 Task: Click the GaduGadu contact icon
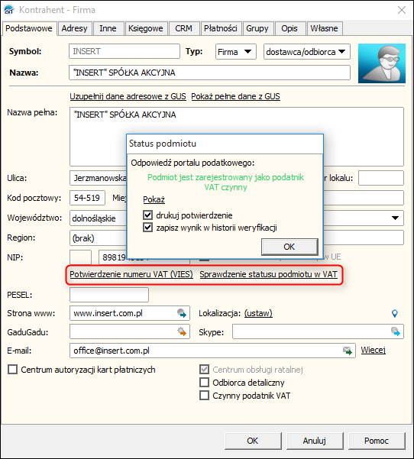(x=182, y=331)
